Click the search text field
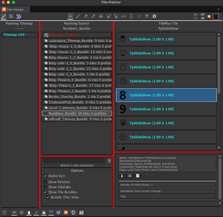The image size is (223, 217). 74,161
